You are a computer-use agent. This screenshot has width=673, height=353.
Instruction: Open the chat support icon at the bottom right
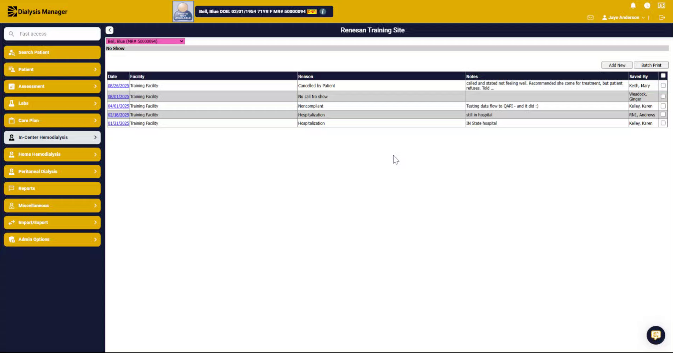coord(656,335)
